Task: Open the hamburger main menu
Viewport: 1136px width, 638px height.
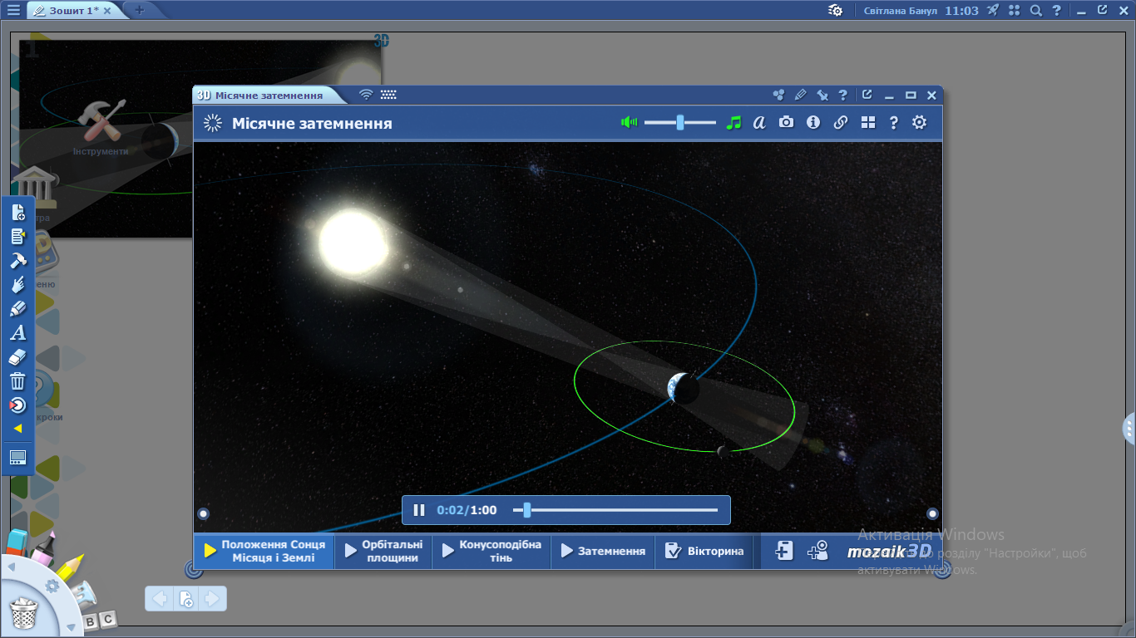Action: [13, 11]
